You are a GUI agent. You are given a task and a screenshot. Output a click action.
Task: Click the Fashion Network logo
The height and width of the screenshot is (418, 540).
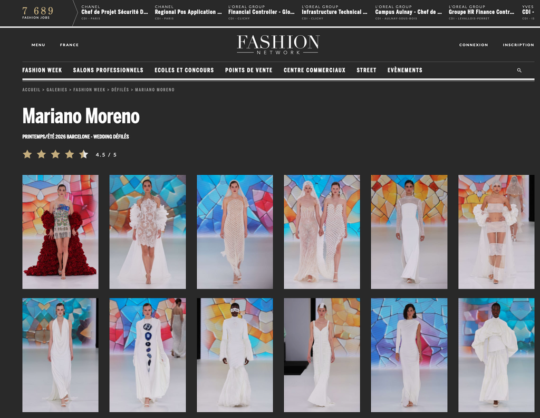pos(278,45)
